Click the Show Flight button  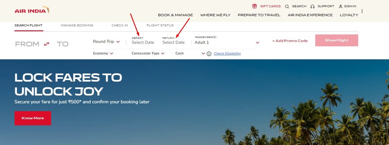tap(337, 41)
